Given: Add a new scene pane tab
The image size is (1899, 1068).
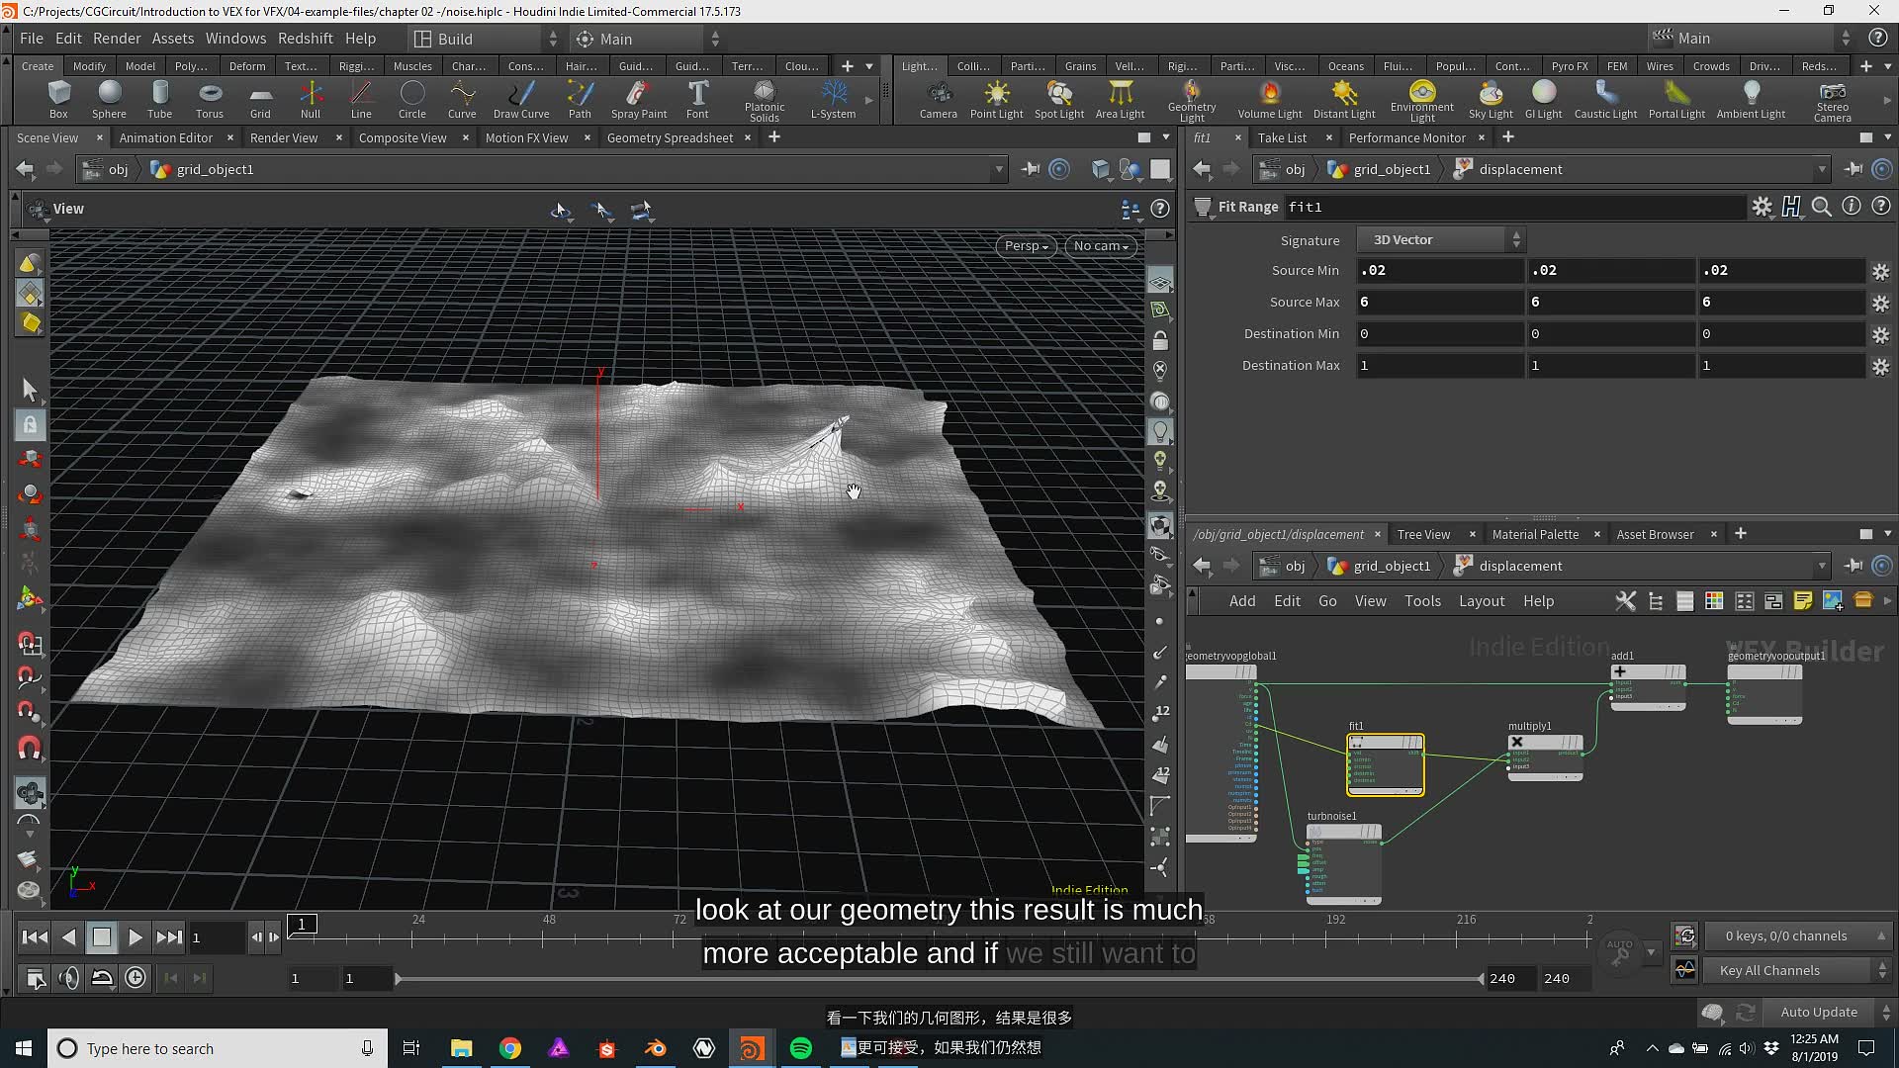Looking at the screenshot, I should [x=774, y=137].
